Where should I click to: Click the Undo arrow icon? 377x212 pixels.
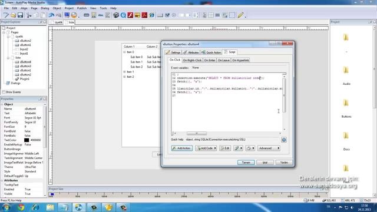coord(51,15)
